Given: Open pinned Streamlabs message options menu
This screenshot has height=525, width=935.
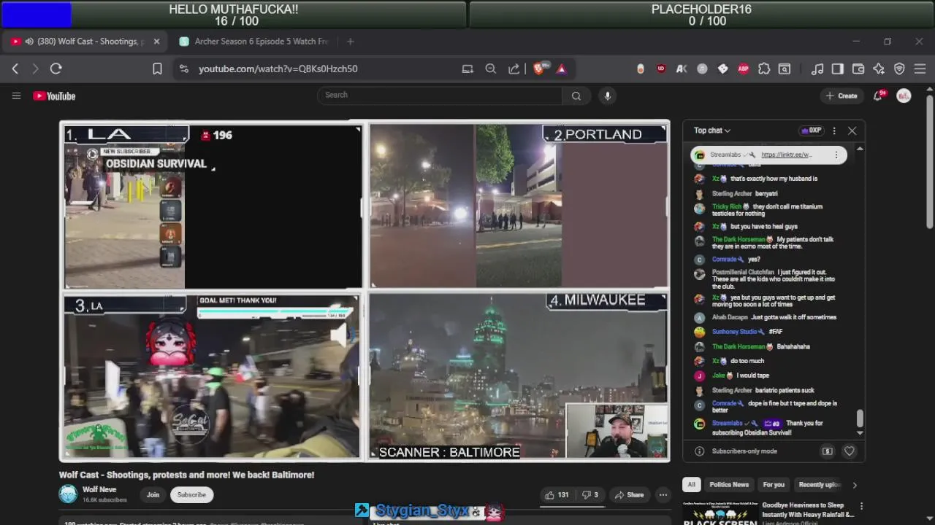Looking at the screenshot, I should (836, 155).
